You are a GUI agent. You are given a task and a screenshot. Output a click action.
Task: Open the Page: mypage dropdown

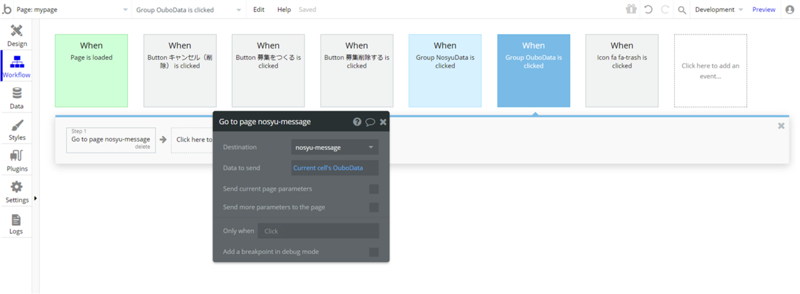(73, 9)
